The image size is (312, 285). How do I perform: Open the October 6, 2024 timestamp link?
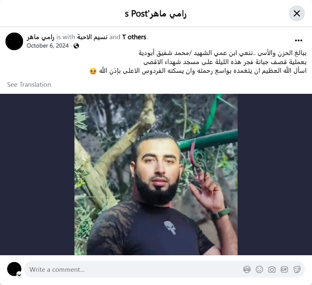[x=48, y=46]
